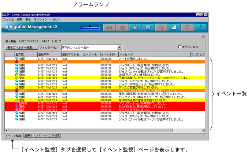The width and height of the screenshot is (248, 154).
Task: Click the 表示フィルター編集... button
Action: point(22,48)
